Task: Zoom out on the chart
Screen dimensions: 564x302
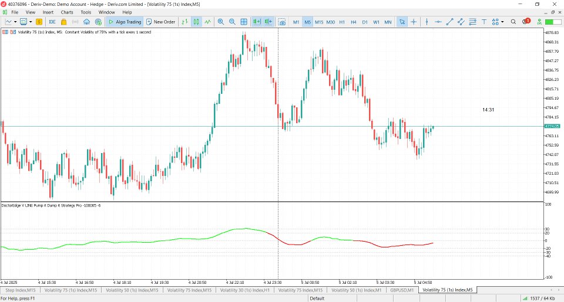Action: coord(233,22)
